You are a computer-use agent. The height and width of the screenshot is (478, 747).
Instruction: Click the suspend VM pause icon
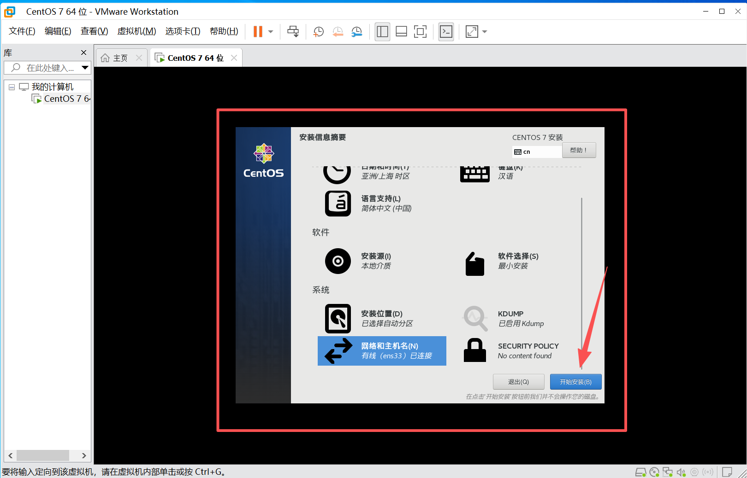click(x=258, y=31)
